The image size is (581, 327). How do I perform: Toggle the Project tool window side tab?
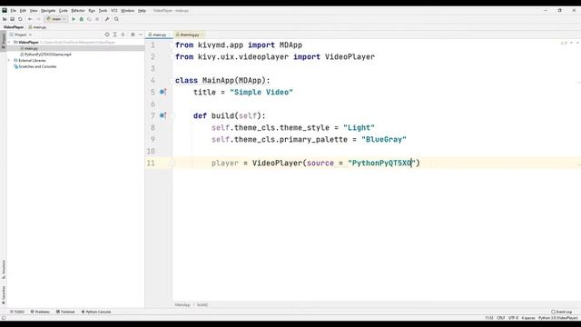[x=4, y=40]
